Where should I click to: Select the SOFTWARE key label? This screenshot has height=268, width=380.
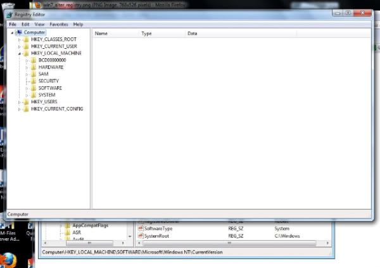(x=50, y=88)
